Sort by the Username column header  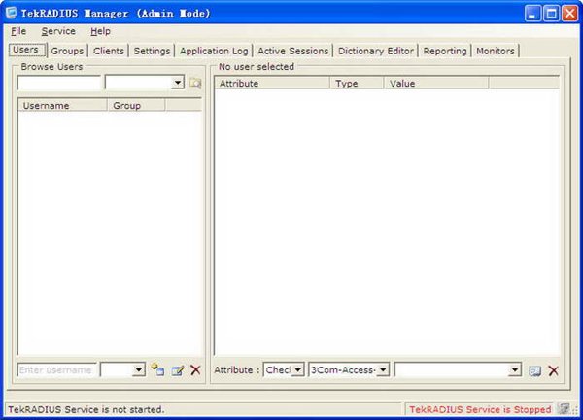(62, 106)
